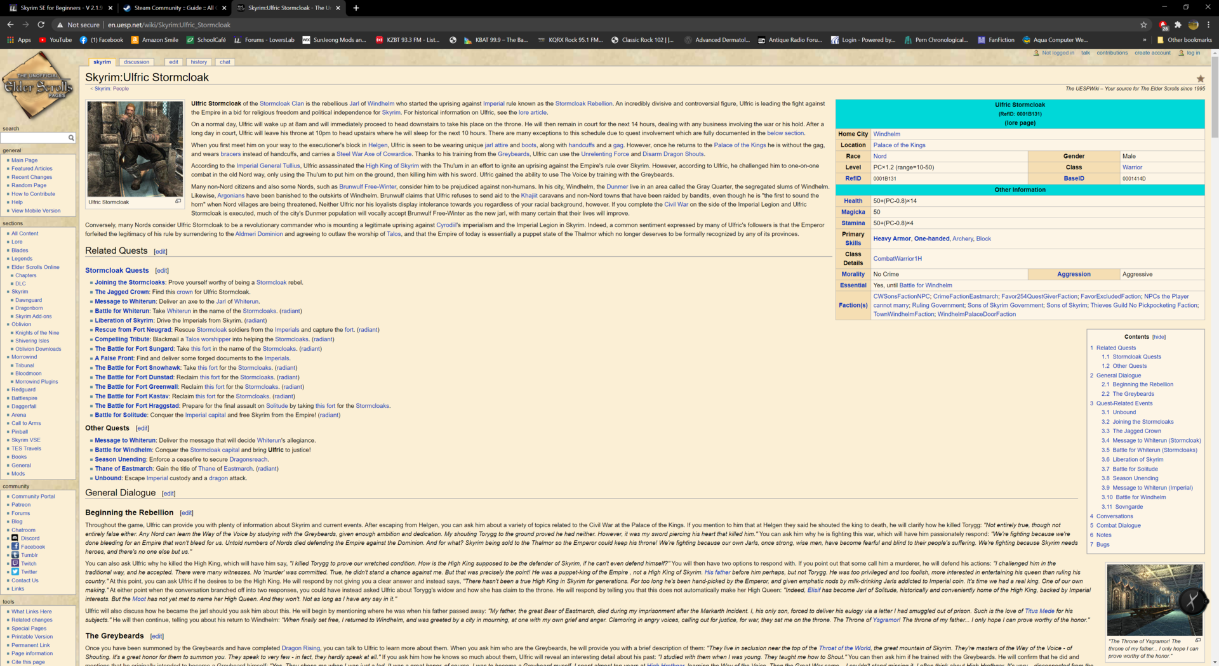Show hidden bookmarks with the double-chevron

coord(1144,40)
